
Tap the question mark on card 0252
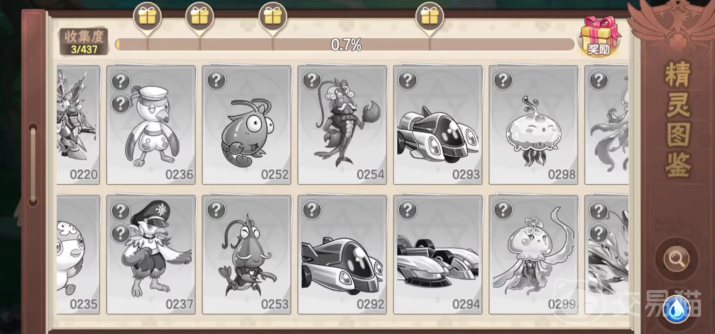pos(216,81)
